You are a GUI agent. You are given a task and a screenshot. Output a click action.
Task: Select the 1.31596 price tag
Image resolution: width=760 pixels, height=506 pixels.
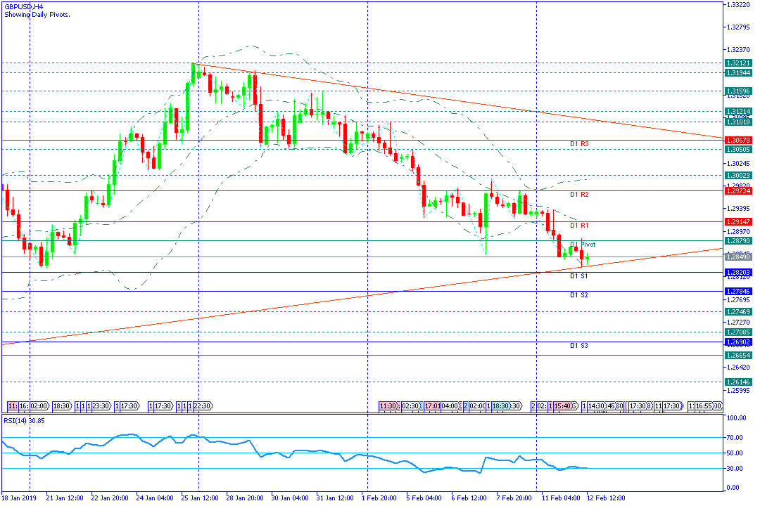pos(738,91)
